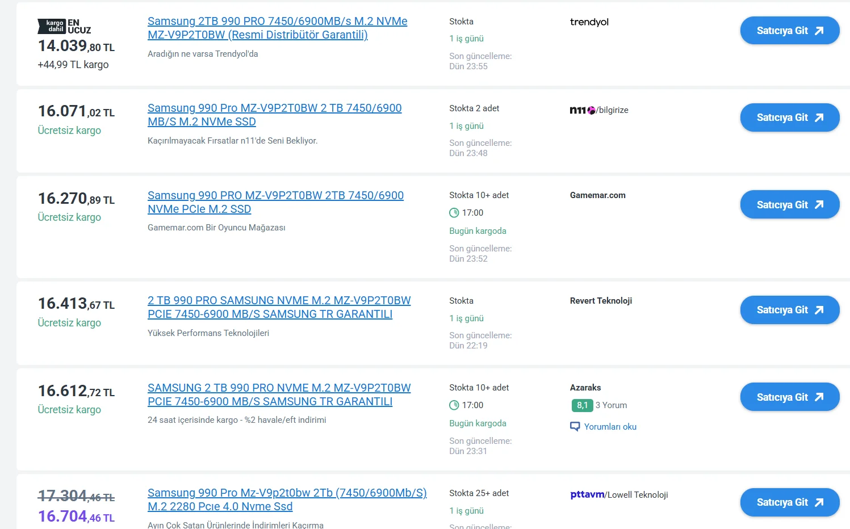Click 'Aradığın ne varsa Trendyol'da' description
Image resolution: width=850 pixels, height=529 pixels.
point(203,54)
